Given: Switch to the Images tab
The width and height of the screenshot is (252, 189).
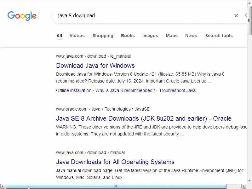Looking at the screenshot, I should point(150,36).
